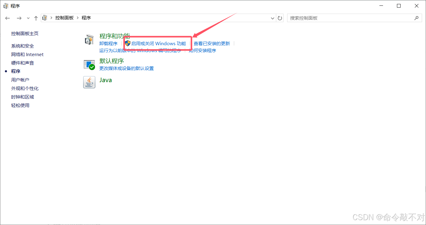This screenshot has height=225, width=426.
Task: Open the recent locations dropdown chevron
Action: coord(28,18)
